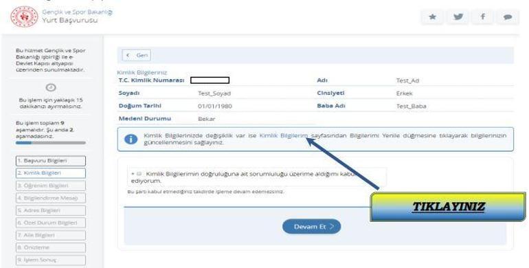529x268 pixels.
Task: Click the Gençlik ve Spor Bakanlığı logo
Action: 24,16
